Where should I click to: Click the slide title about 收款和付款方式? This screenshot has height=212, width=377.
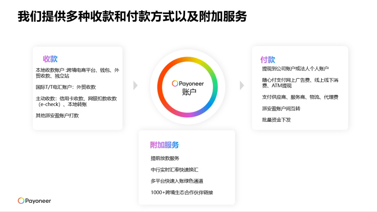[x=132, y=16]
